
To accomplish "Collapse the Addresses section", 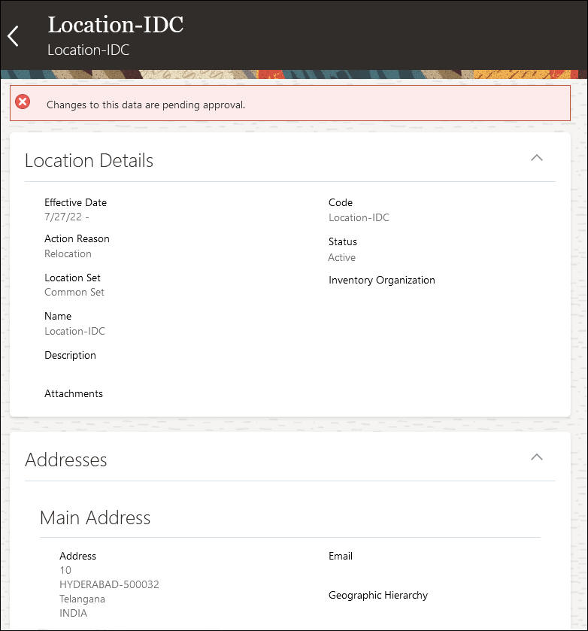I will [536, 457].
